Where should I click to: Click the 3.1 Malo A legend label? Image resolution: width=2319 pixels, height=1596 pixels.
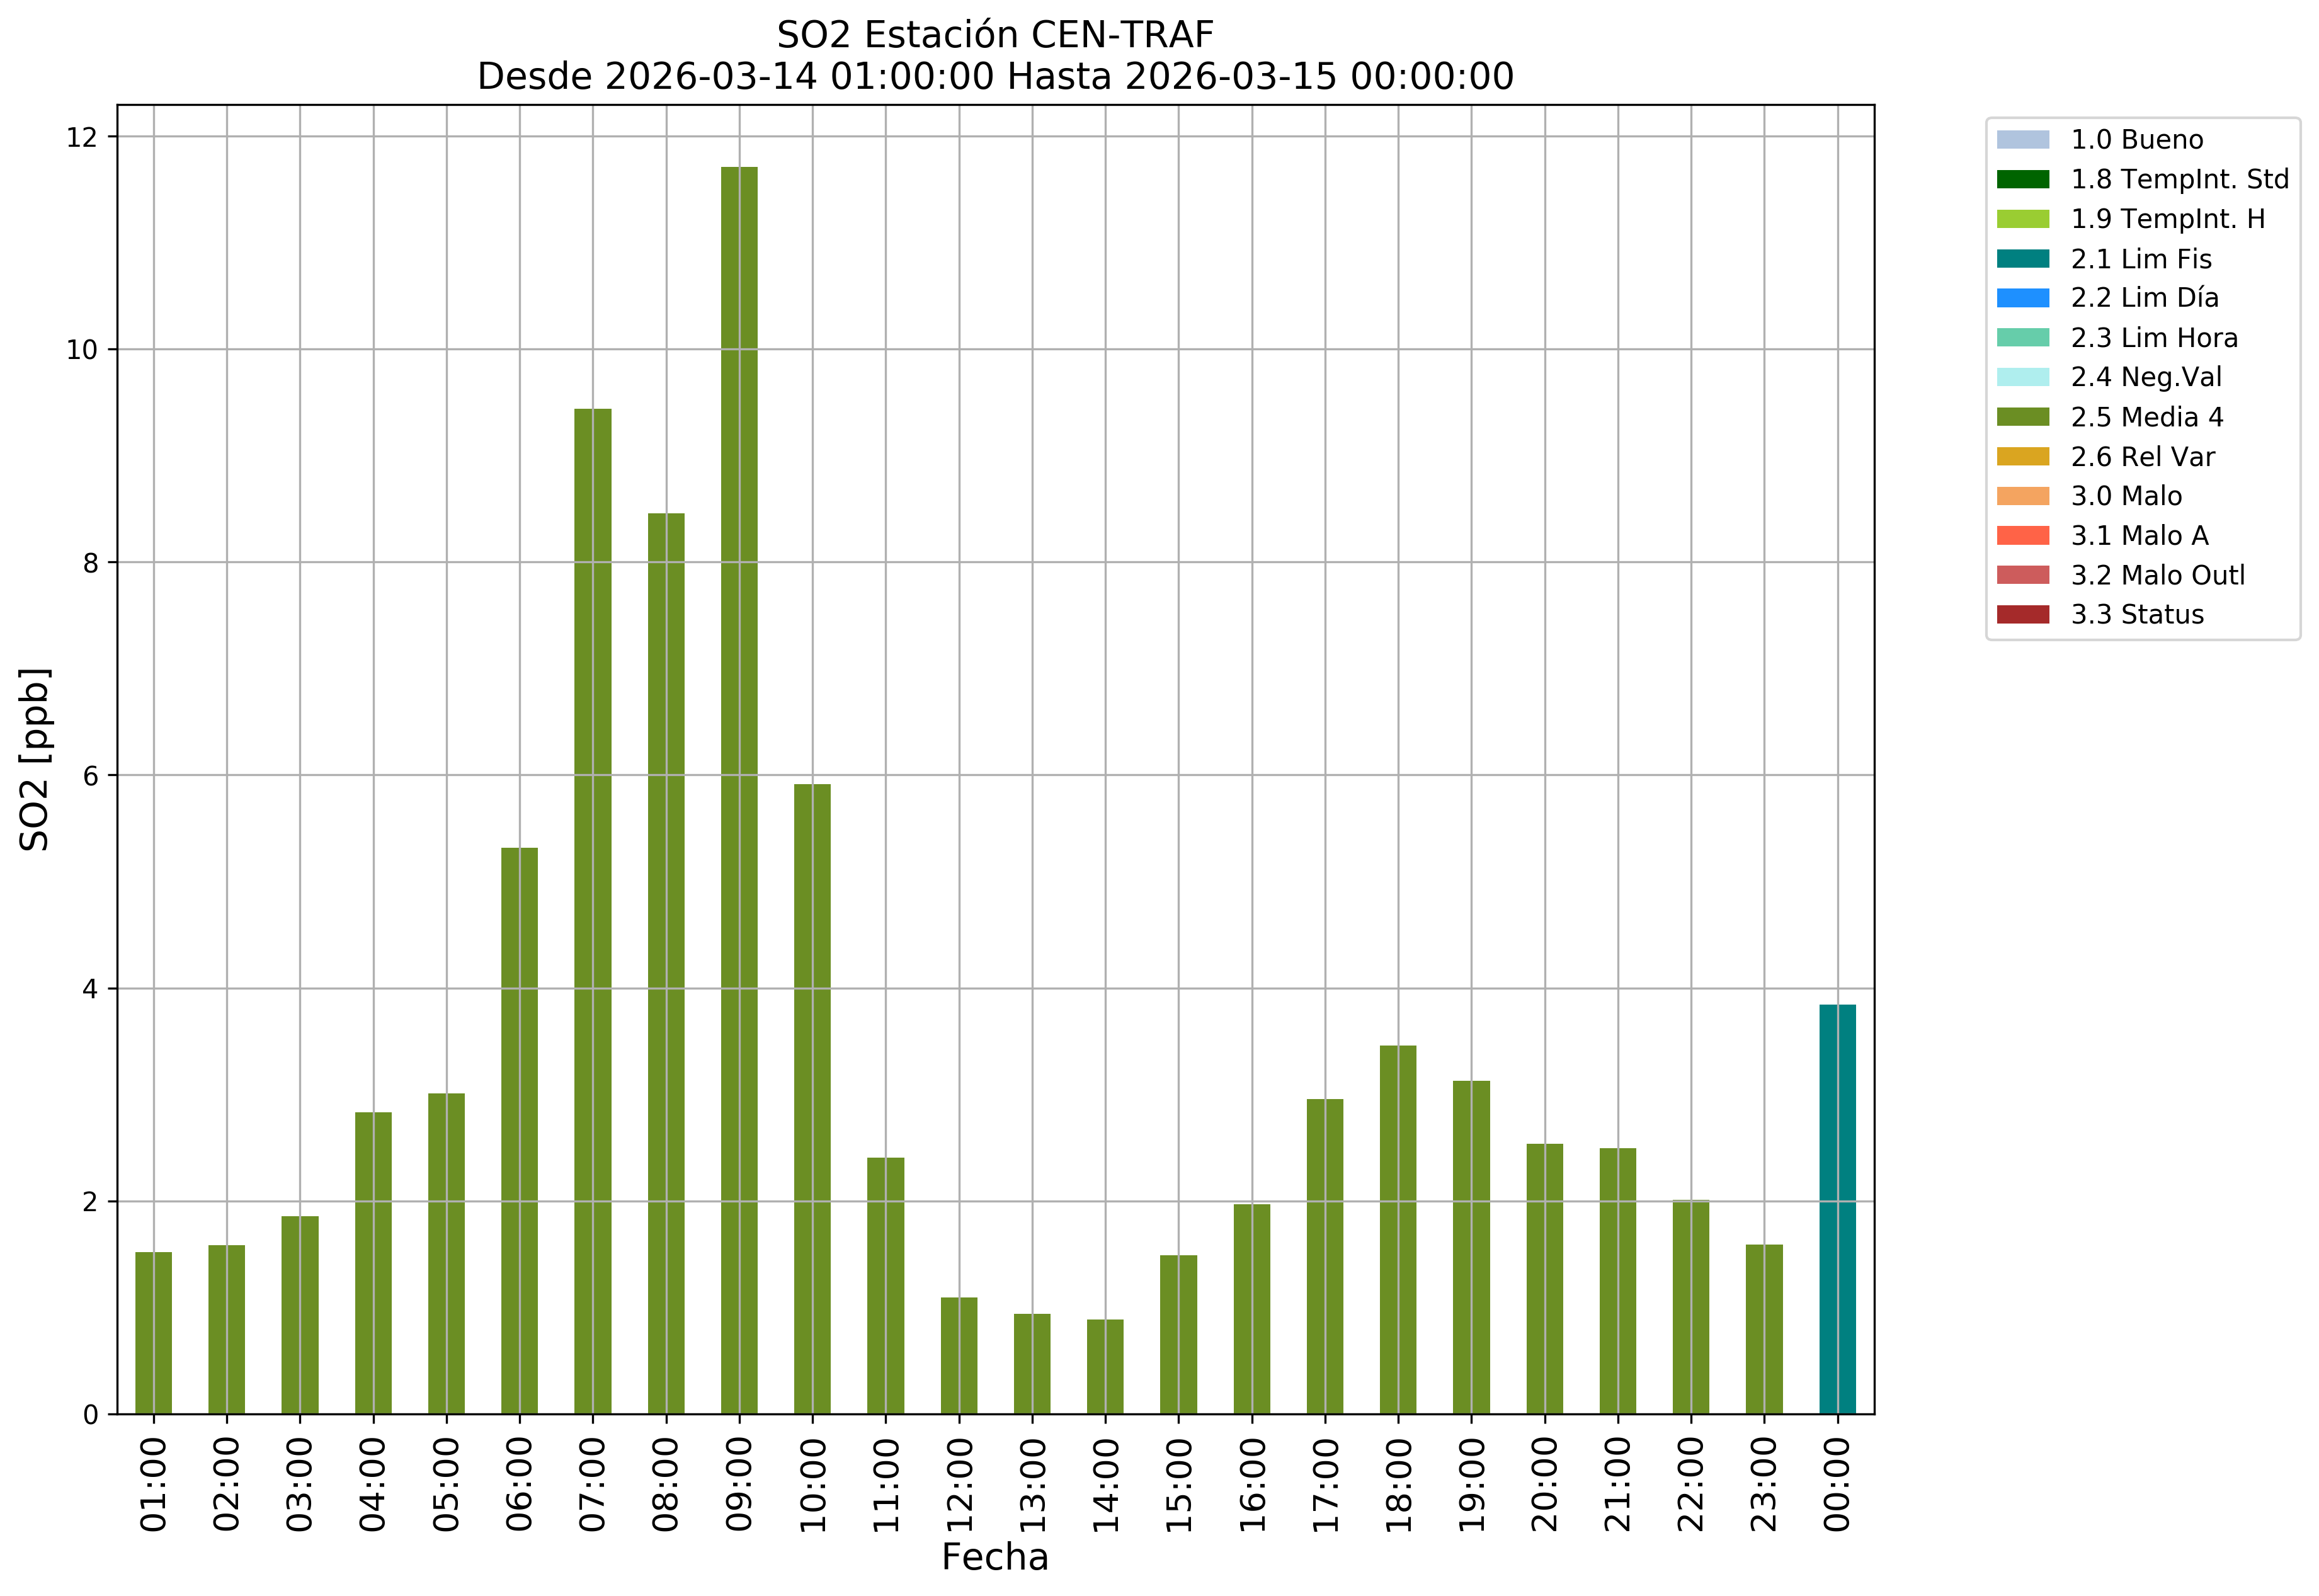pos(2139,536)
